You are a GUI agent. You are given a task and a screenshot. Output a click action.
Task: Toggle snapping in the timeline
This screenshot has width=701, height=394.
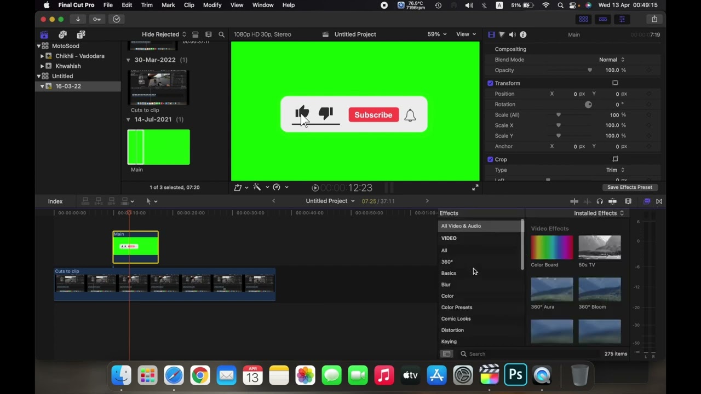click(x=612, y=201)
